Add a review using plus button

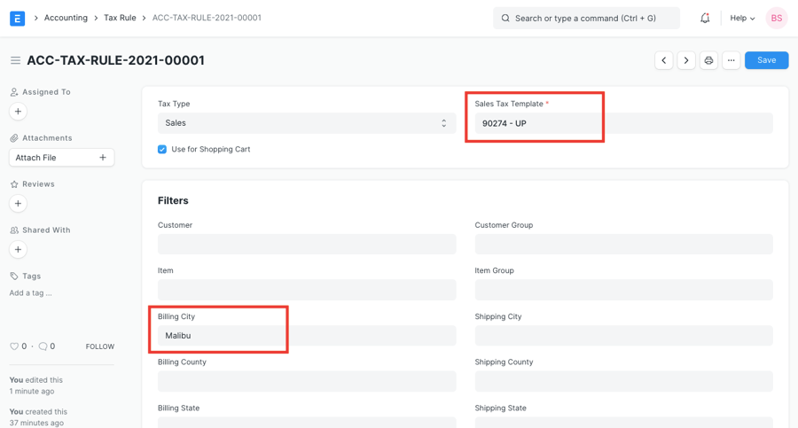pos(18,204)
